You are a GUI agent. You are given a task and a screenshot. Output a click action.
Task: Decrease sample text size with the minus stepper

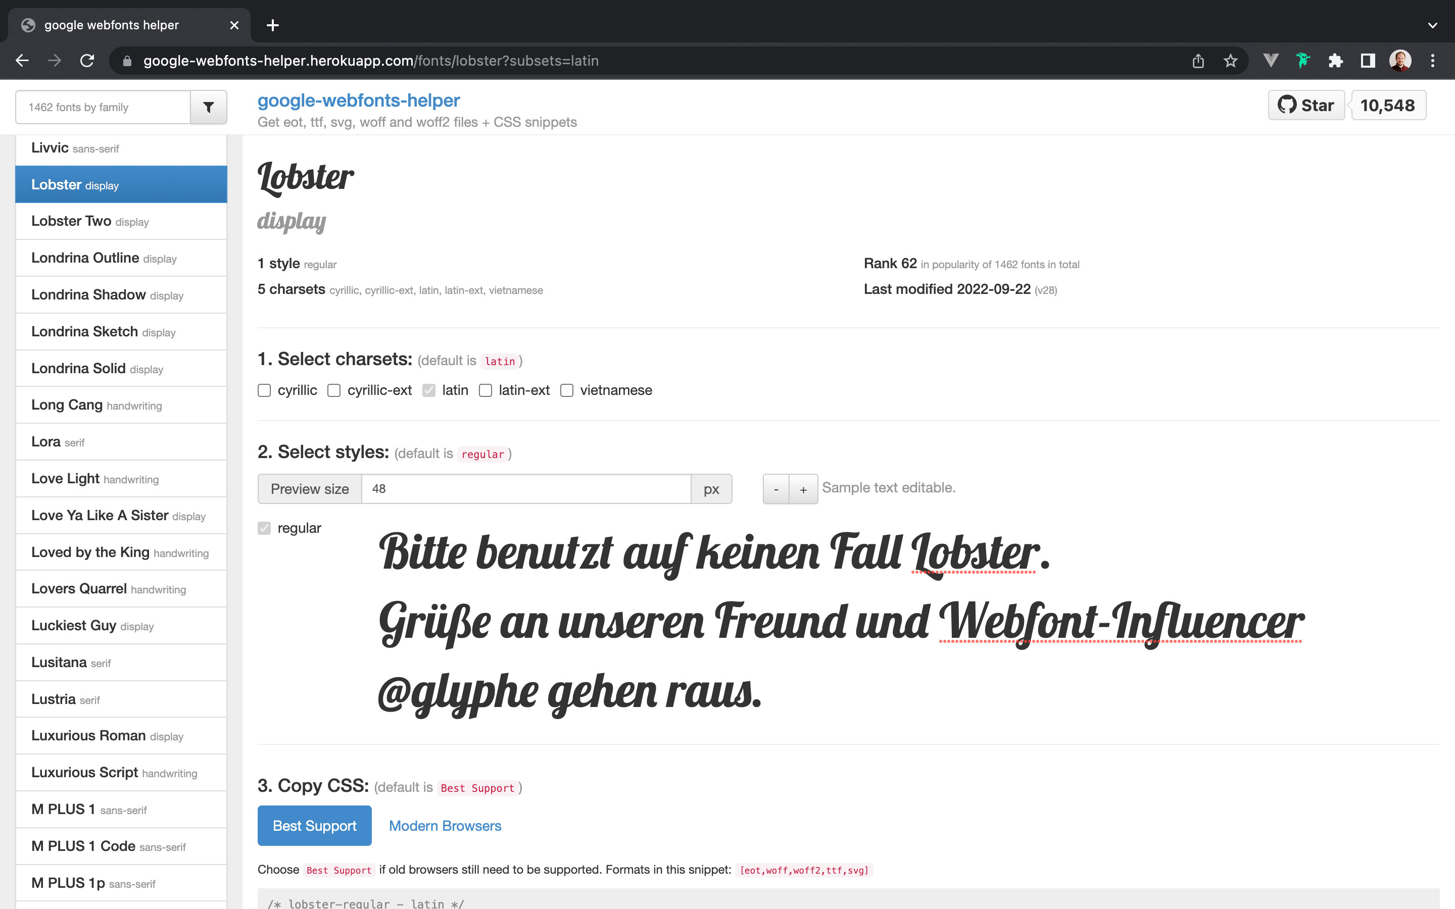point(776,489)
